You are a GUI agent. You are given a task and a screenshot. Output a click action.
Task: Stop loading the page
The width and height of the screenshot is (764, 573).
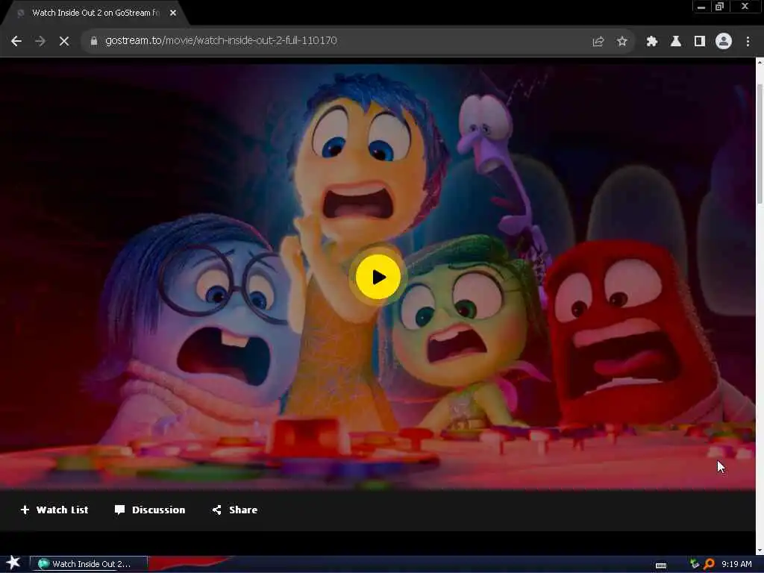pyautogui.click(x=64, y=41)
